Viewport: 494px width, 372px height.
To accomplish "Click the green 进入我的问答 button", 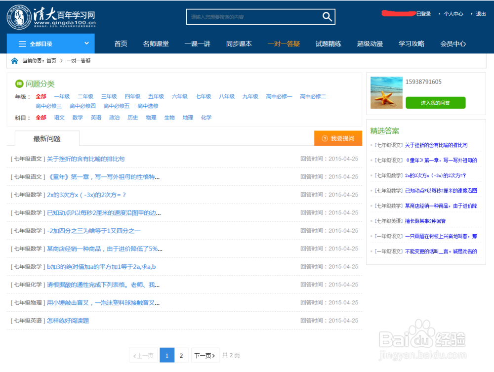I will pos(435,103).
